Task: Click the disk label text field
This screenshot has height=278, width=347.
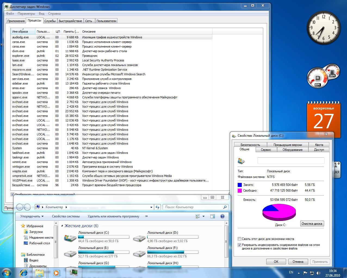Action: (x=291, y=160)
